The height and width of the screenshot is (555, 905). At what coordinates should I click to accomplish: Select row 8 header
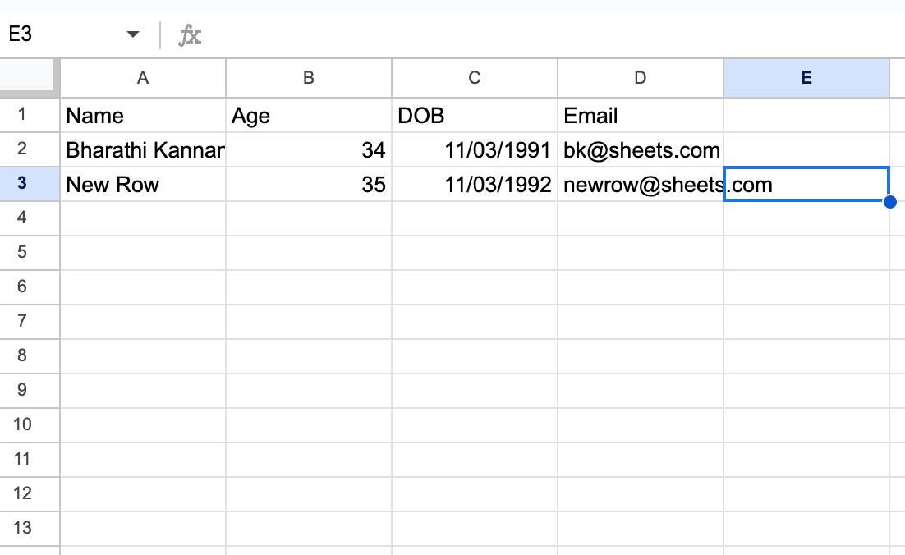coord(22,356)
